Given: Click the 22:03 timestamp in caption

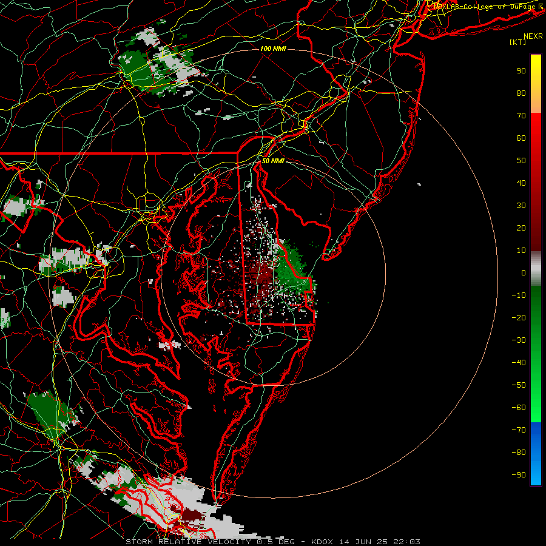Looking at the screenshot, I should click(x=406, y=542).
